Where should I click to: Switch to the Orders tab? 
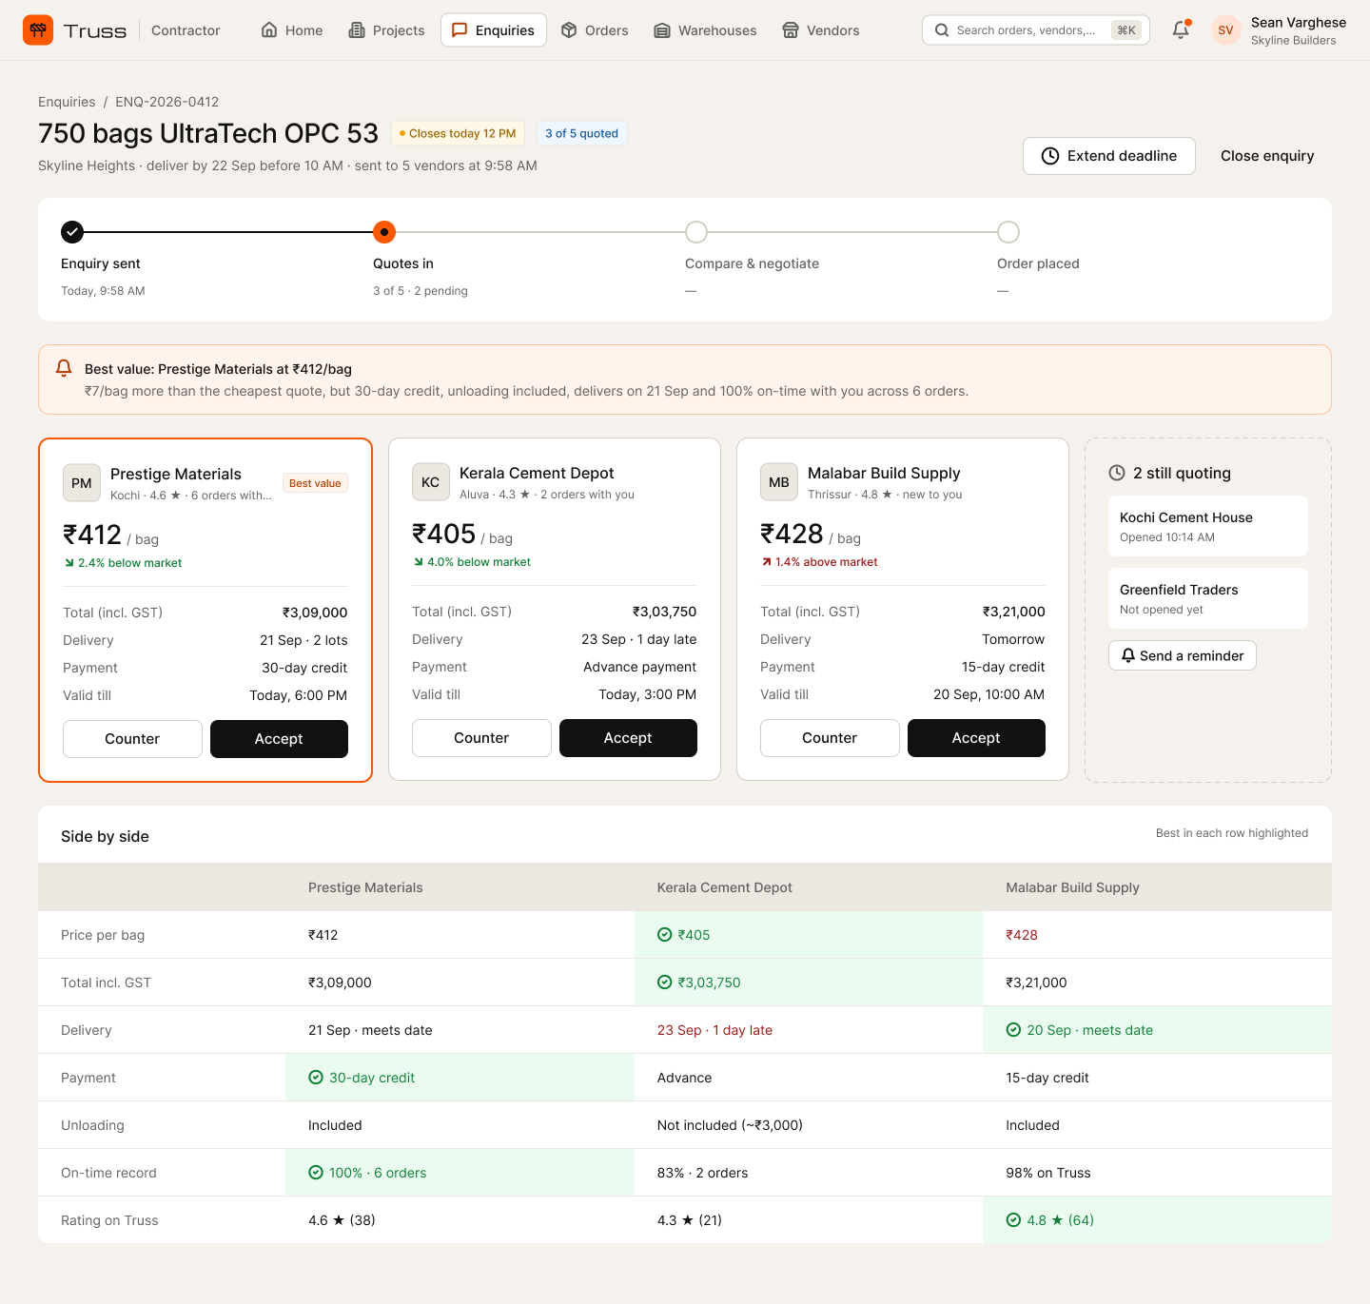point(595,30)
